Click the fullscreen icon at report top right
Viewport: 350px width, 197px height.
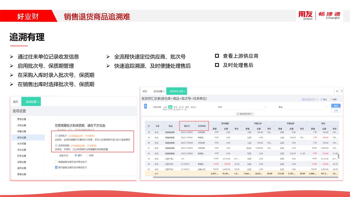(342, 91)
